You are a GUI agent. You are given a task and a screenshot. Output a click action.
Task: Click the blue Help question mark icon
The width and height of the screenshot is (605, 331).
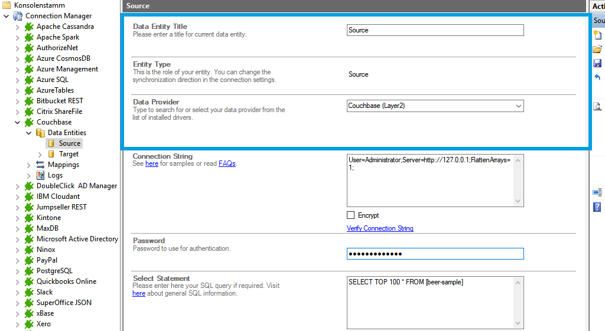pyautogui.click(x=597, y=207)
